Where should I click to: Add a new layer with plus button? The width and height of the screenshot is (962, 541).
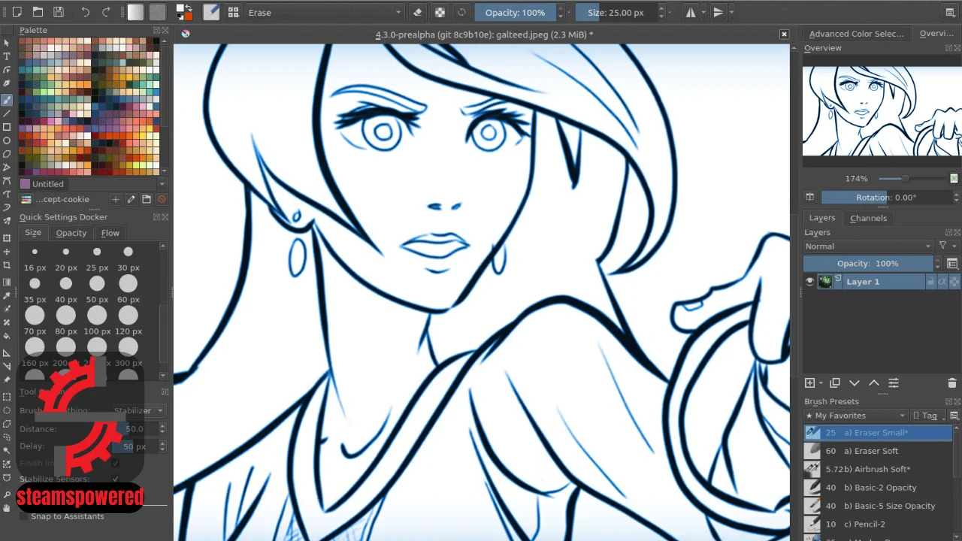point(809,383)
